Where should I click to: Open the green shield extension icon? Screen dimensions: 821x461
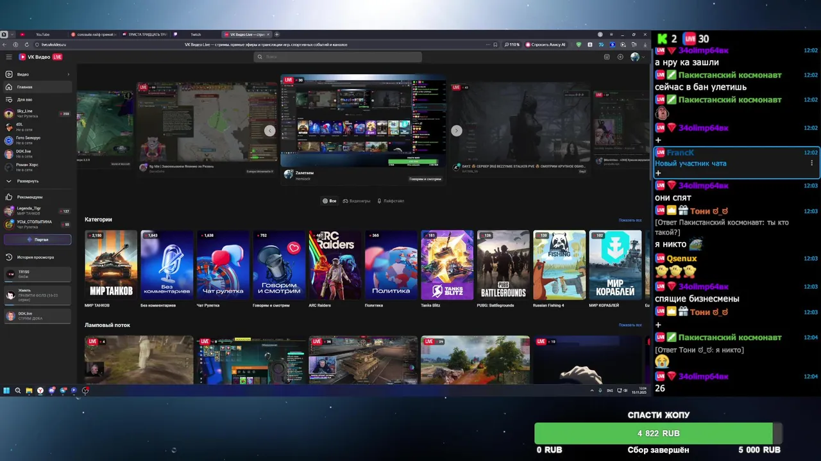(579, 45)
